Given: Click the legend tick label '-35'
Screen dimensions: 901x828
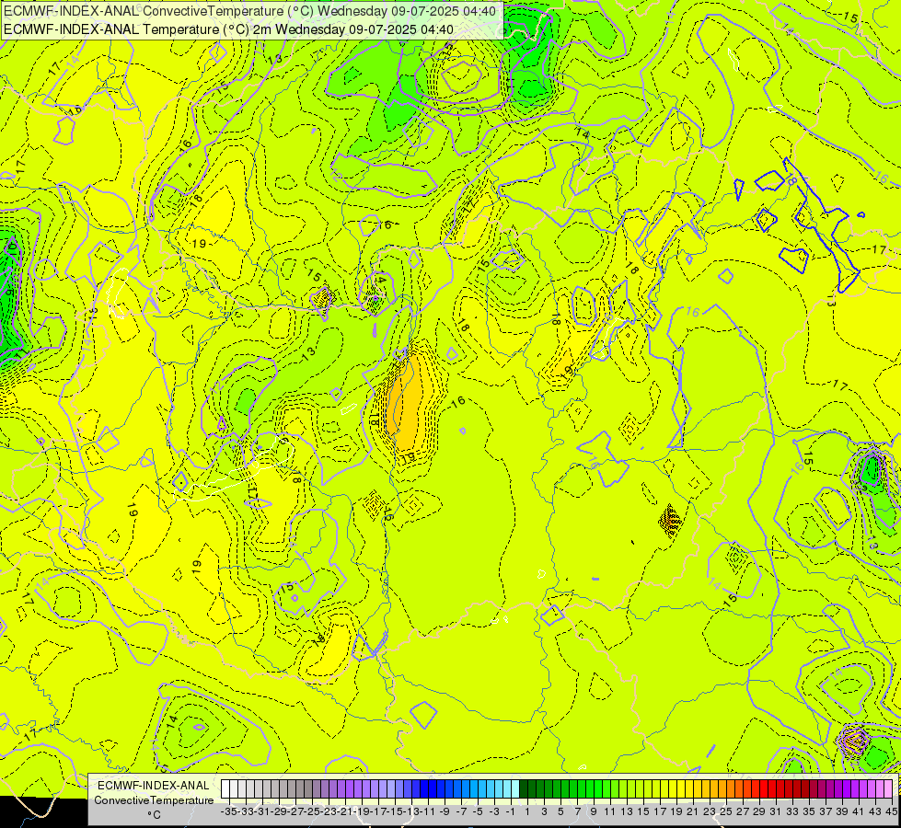Looking at the screenshot, I should pyautogui.click(x=229, y=812).
